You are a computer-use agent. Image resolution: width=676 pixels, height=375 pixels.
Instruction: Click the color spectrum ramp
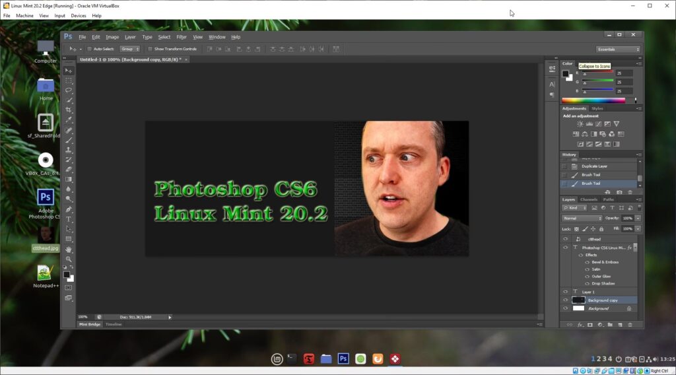pyautogui.click(x=593, y=101)
